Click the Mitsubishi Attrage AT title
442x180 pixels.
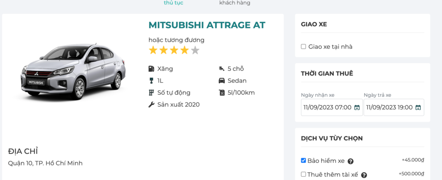[207, 25]
